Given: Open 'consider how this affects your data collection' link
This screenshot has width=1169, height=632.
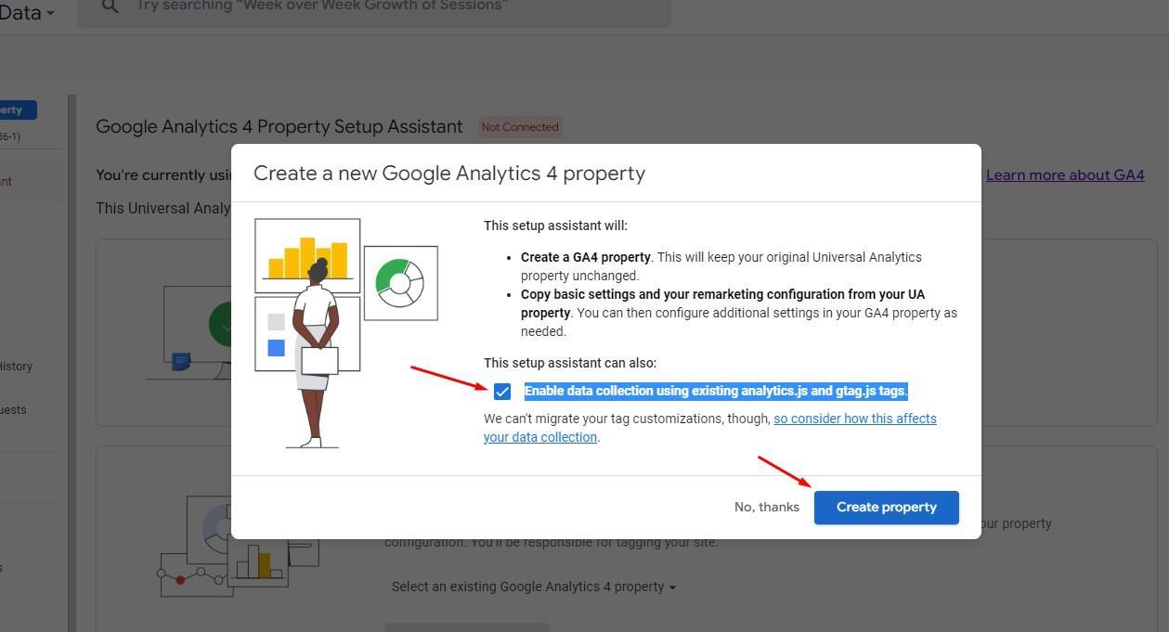Looking at the screenshot, I should (854, 419).
